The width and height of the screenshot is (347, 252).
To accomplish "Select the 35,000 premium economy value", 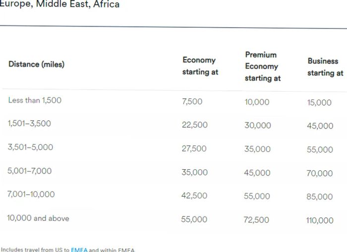I will coord(257,149).
